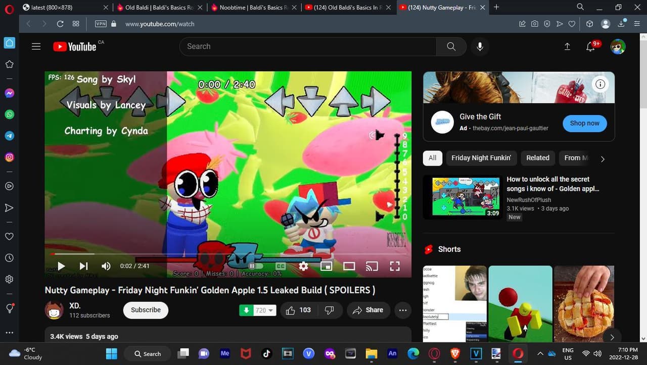Open 'How to unlock all the secret songs' title
The height and width of the screenshot is (365, 647).
pos(553,184)
